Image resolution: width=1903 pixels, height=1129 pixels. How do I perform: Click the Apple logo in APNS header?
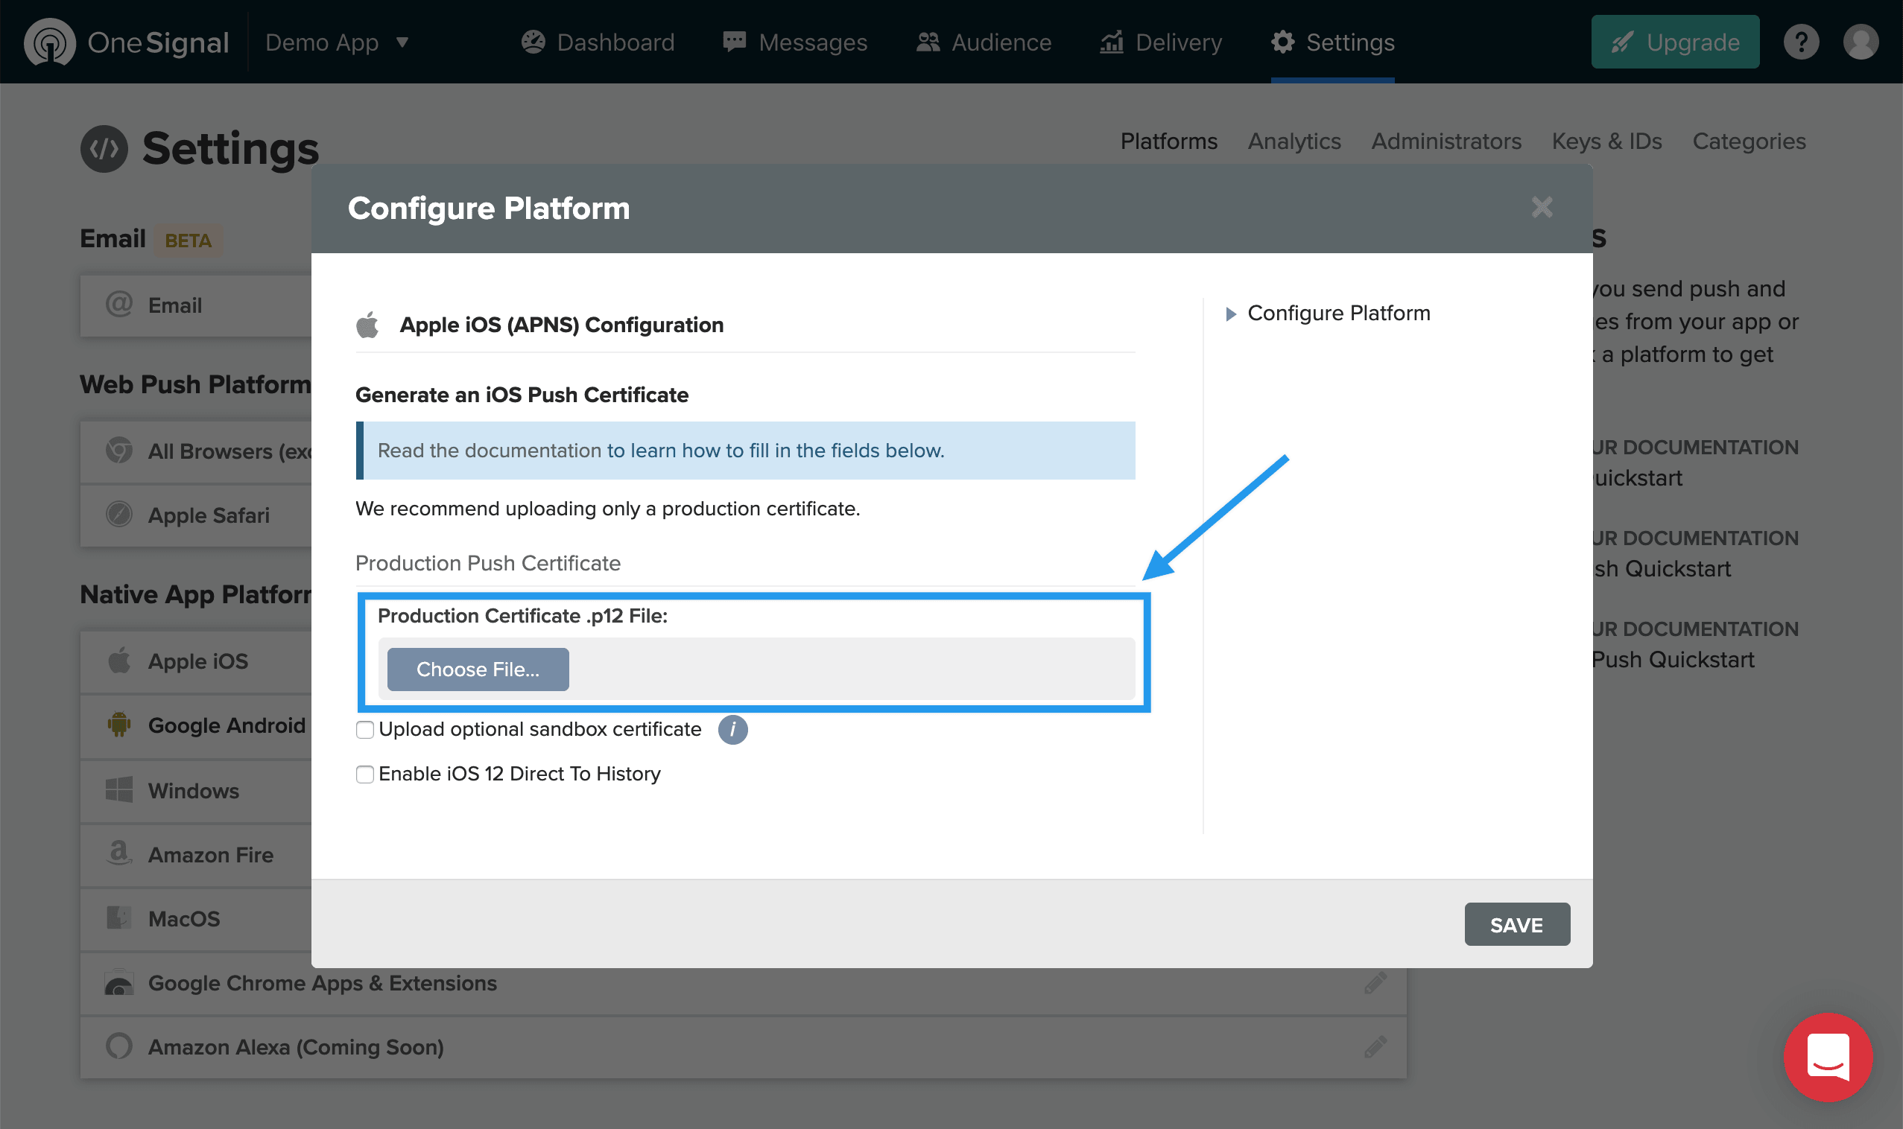click(x=367, y=325)
